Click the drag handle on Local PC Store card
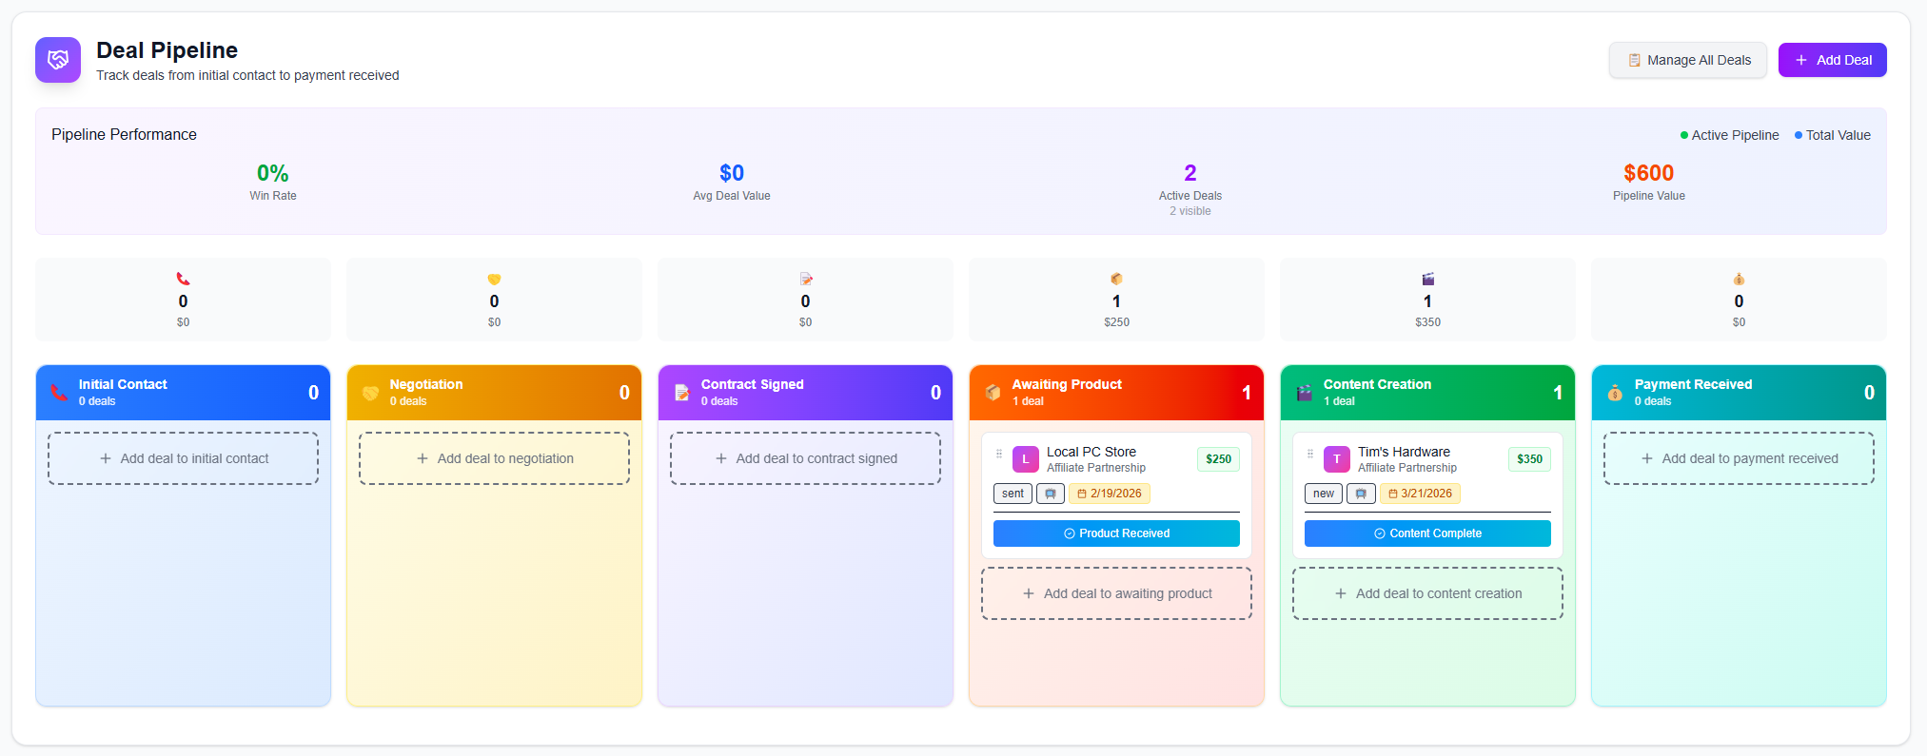The width and height of the screenshot is (1927, 756). (998, 454)
